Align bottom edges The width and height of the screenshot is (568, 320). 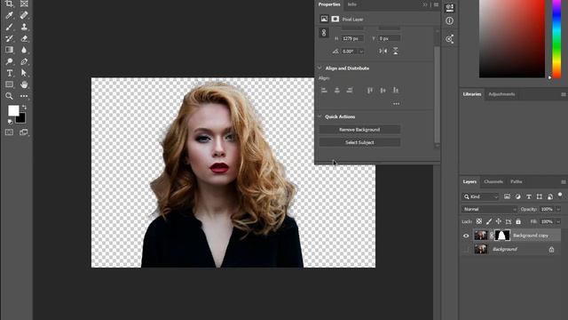pos(396,91)
